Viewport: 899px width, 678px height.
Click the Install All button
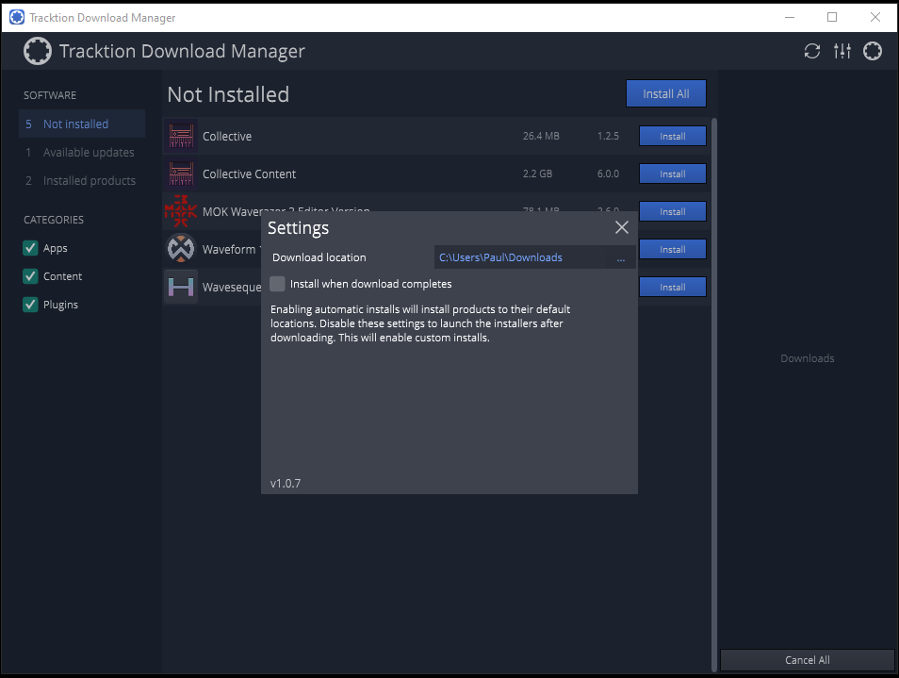(x=666, y=93)
